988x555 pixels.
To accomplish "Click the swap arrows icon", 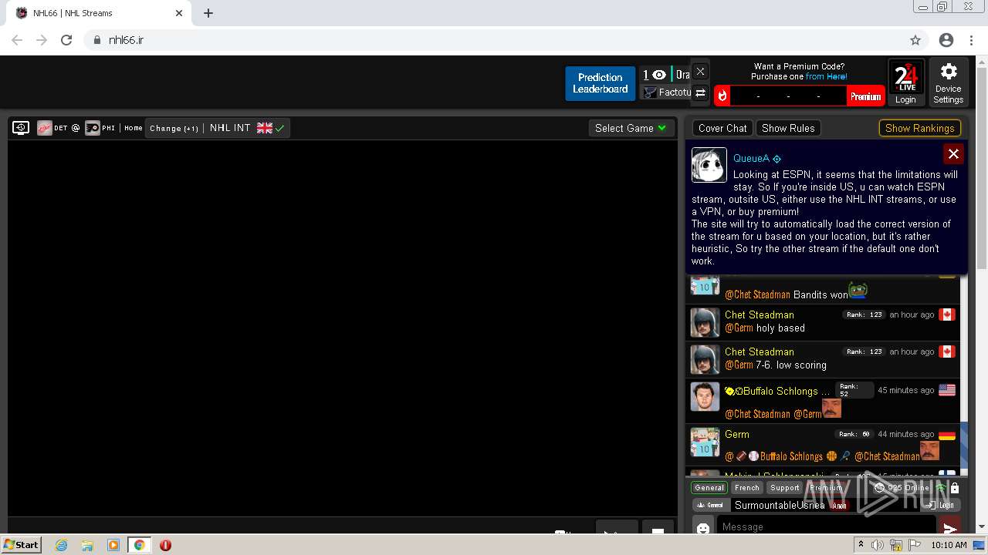I will click(x=700, y=93).
